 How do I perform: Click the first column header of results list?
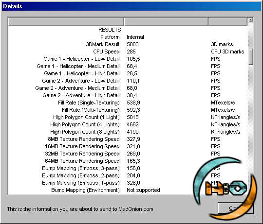tap(66, 22)
